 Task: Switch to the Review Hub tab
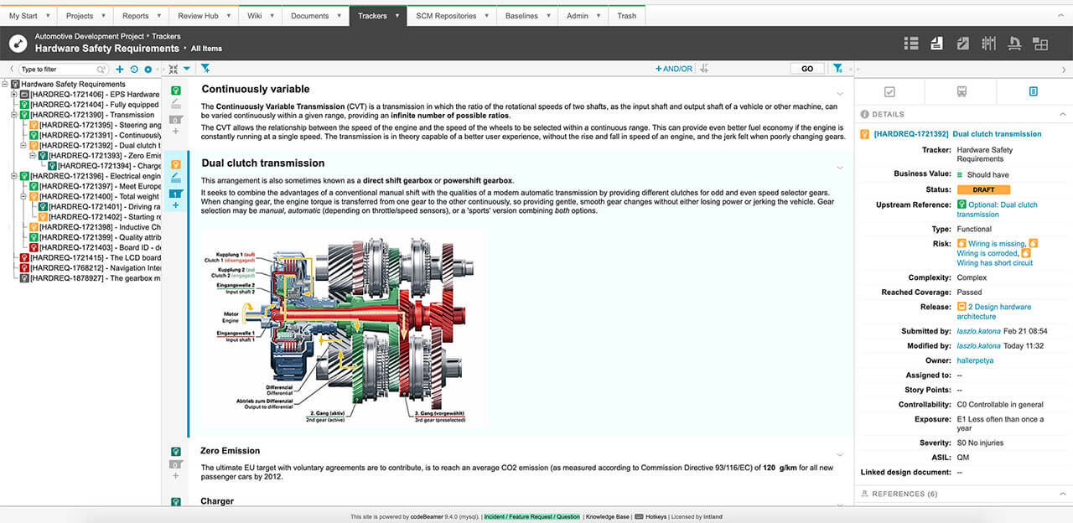202,16
